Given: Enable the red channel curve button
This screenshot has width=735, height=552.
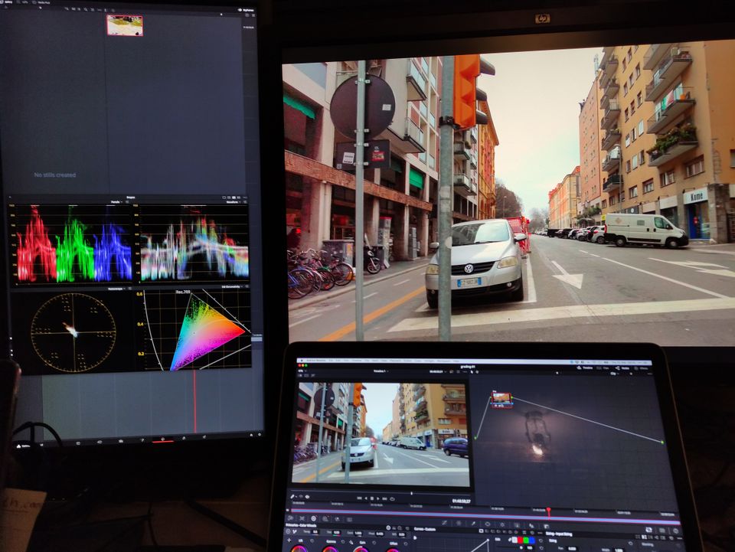Looking at the screenshot, I should point(520,540).
